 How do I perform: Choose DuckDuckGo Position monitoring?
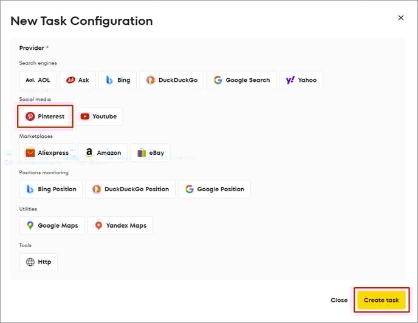tap(131, 189)
